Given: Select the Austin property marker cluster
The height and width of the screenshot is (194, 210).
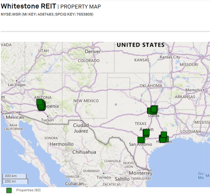Looking at the screenshot, I should coord(146,133).
